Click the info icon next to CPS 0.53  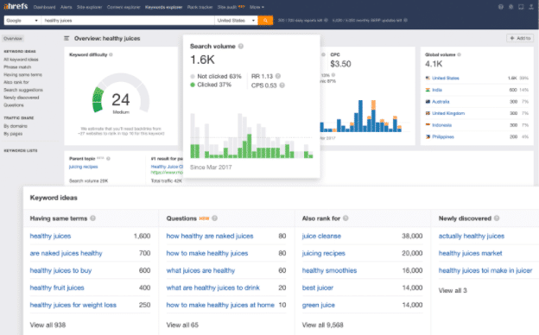(x=282, y=85)
